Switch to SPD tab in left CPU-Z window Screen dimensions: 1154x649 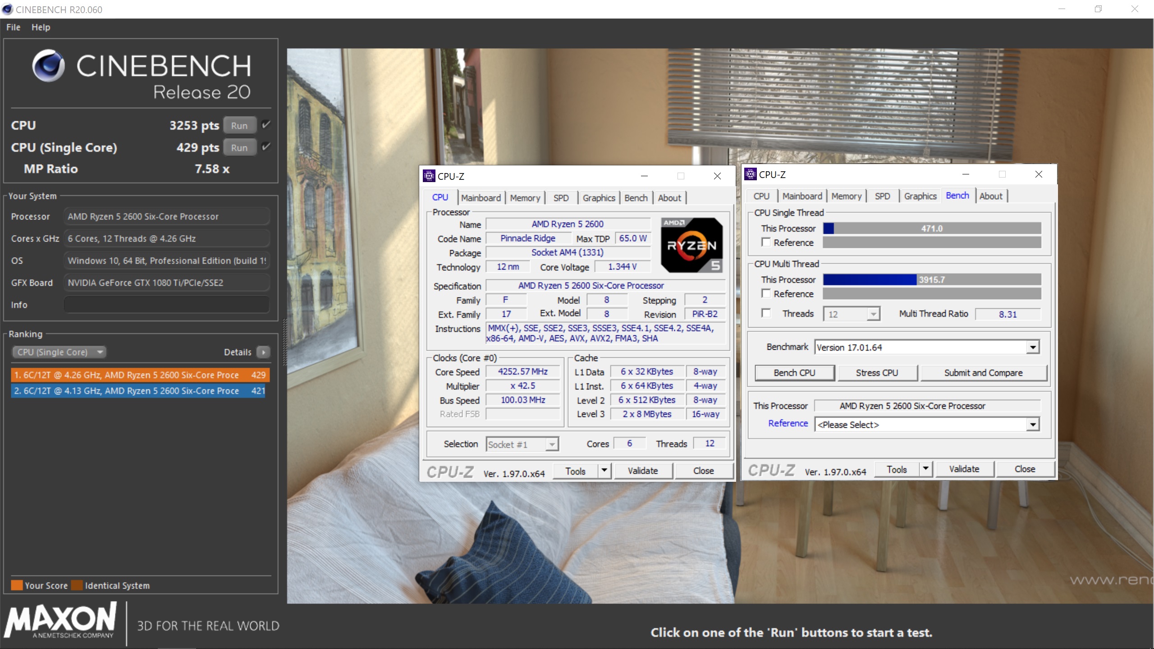561,198
